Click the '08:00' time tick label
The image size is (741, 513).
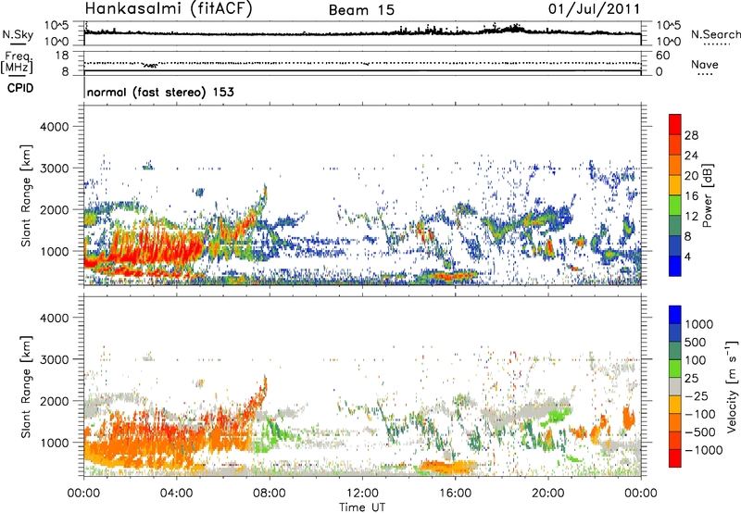coord(270,494)
